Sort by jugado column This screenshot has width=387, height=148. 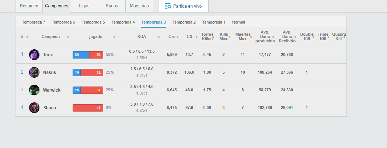click(x=96, y=36)
